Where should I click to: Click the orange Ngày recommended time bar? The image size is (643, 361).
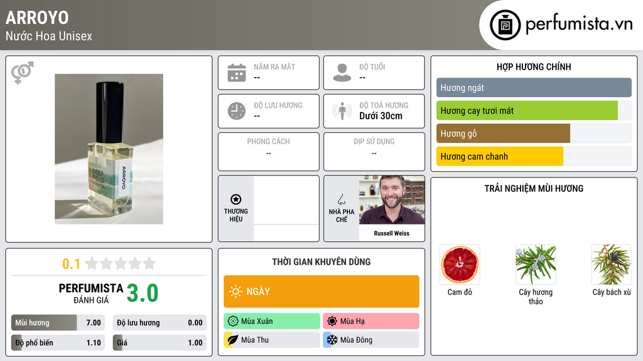[x=321, y=291]
